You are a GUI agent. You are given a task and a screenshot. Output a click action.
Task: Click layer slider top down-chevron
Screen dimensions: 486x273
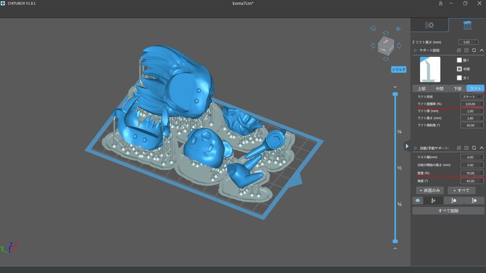click(395, 87)
